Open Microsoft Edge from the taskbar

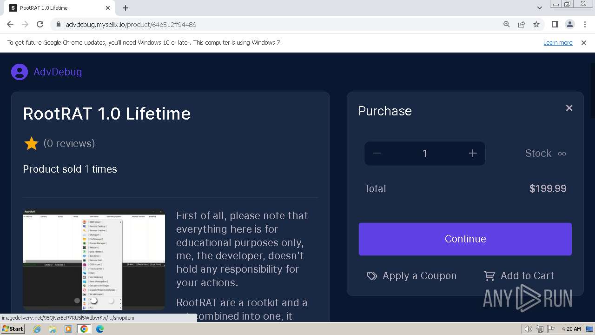click(x=99, y=329)
